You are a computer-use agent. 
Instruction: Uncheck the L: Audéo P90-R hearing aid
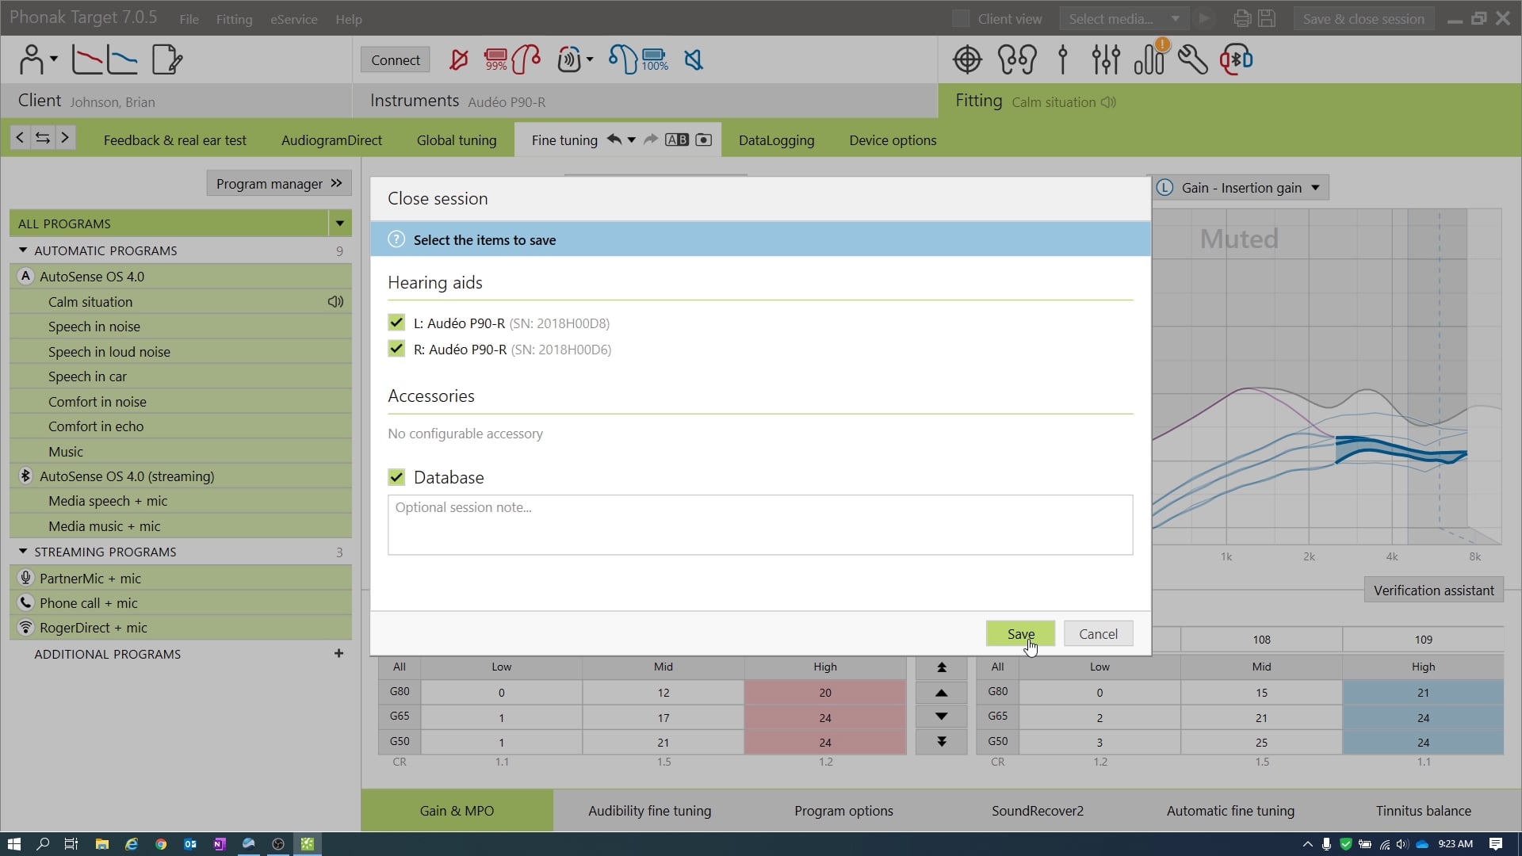coord(396,323)
